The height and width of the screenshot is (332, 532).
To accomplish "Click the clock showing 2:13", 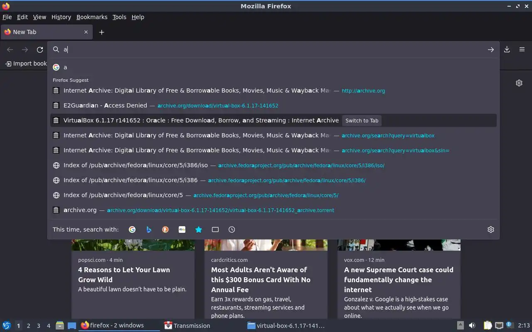I will pos(524,326).
